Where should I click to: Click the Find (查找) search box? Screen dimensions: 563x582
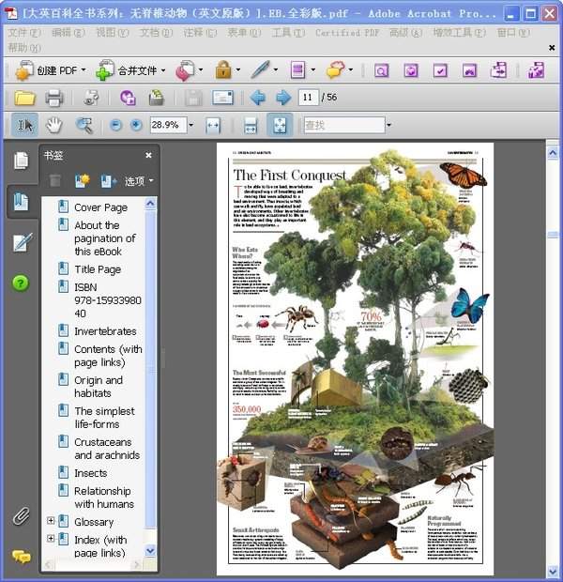(x=344, y=125)
